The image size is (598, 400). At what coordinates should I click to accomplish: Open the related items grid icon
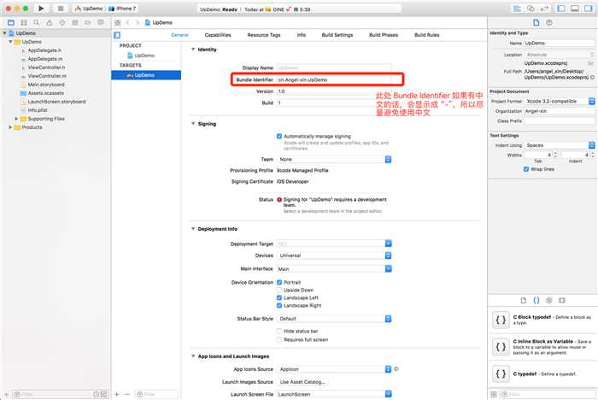[x=118, y=23]
